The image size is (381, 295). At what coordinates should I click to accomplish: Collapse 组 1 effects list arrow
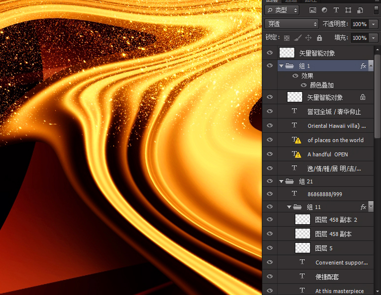point(371,65)
